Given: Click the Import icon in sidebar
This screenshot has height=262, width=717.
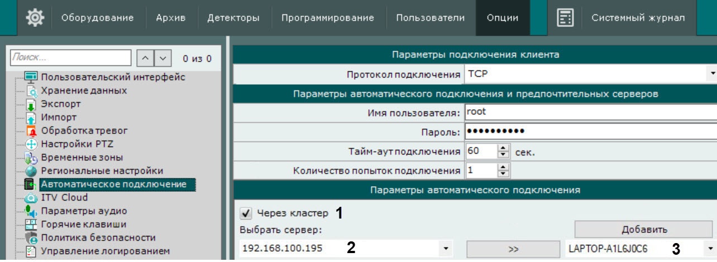Looking at the screenshot, I should tap(31, 118).
